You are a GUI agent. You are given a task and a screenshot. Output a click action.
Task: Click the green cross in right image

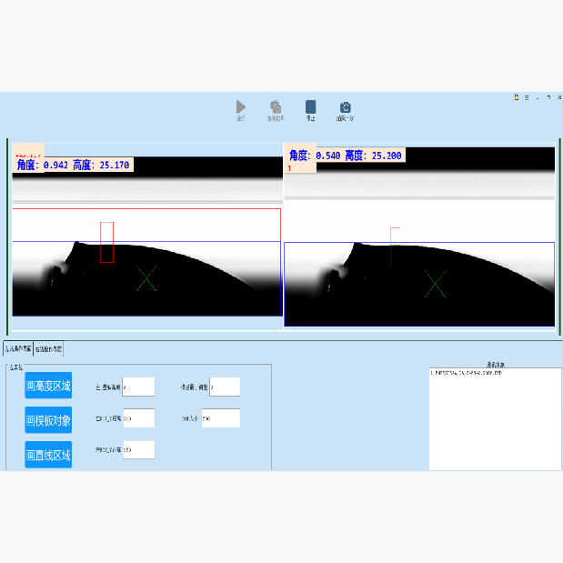(436, 285)
